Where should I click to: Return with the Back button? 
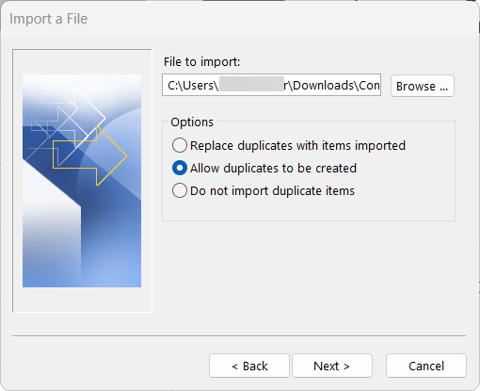pos(249,366)
